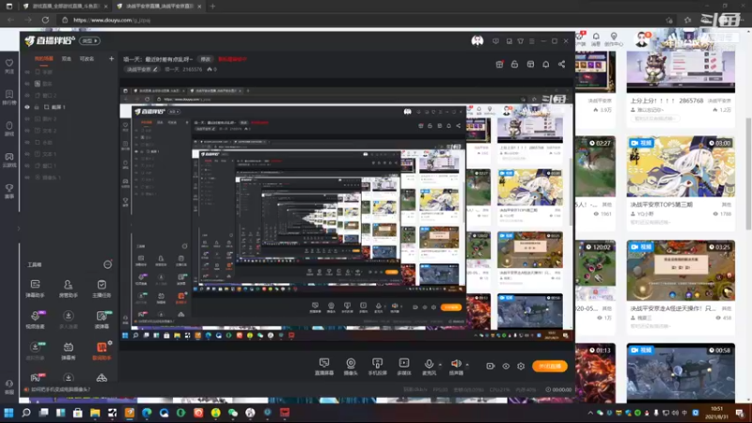Reload the page with browser refresh button
Image resolution: width=752 pixels, height=423 pixels.
45,20
